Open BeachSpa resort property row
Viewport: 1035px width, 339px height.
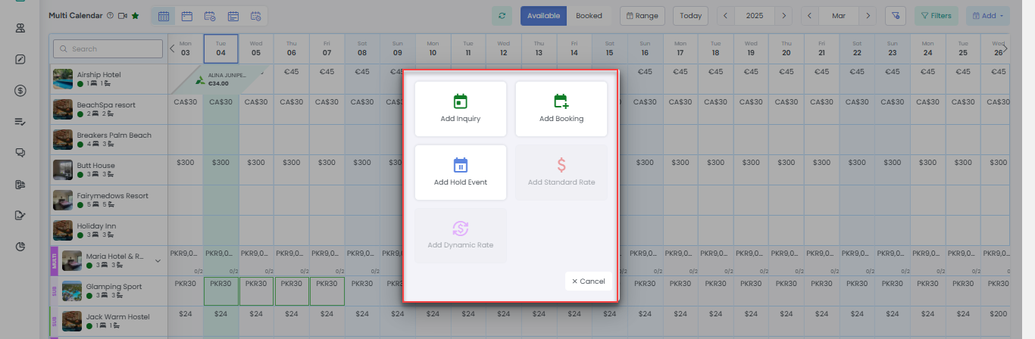coord(108,109)
